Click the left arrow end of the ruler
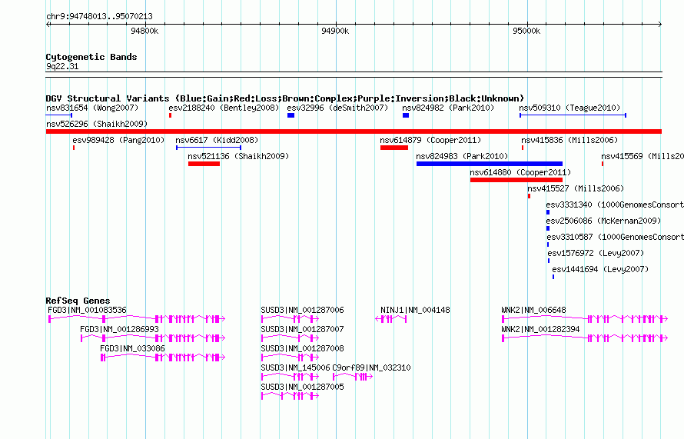This screenshot has width=684, height=439. pos(48,25)
